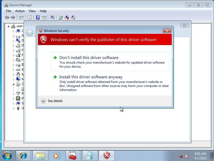Expand the System devices category arrow
This screenshot has height=161, width=214.
(x=13, y=104)
